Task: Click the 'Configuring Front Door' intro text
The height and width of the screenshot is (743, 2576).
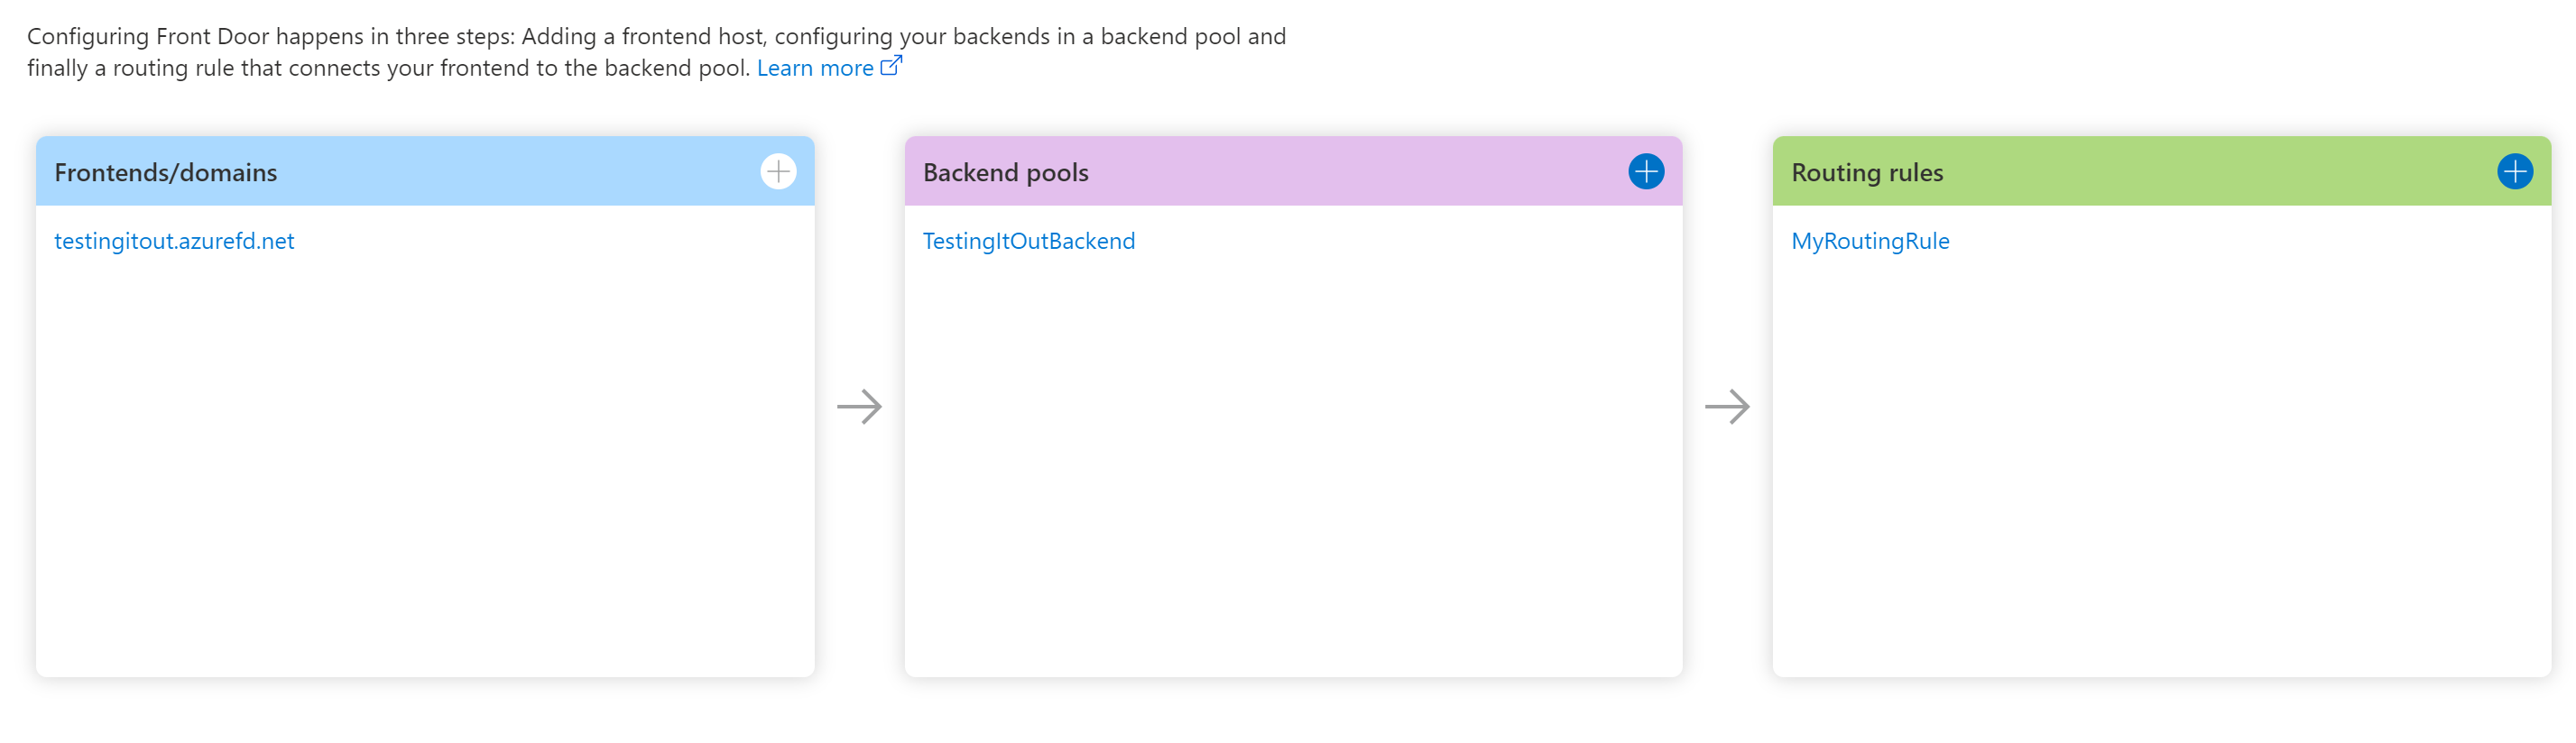Action: pyautogui.click(x=148, y=36)
